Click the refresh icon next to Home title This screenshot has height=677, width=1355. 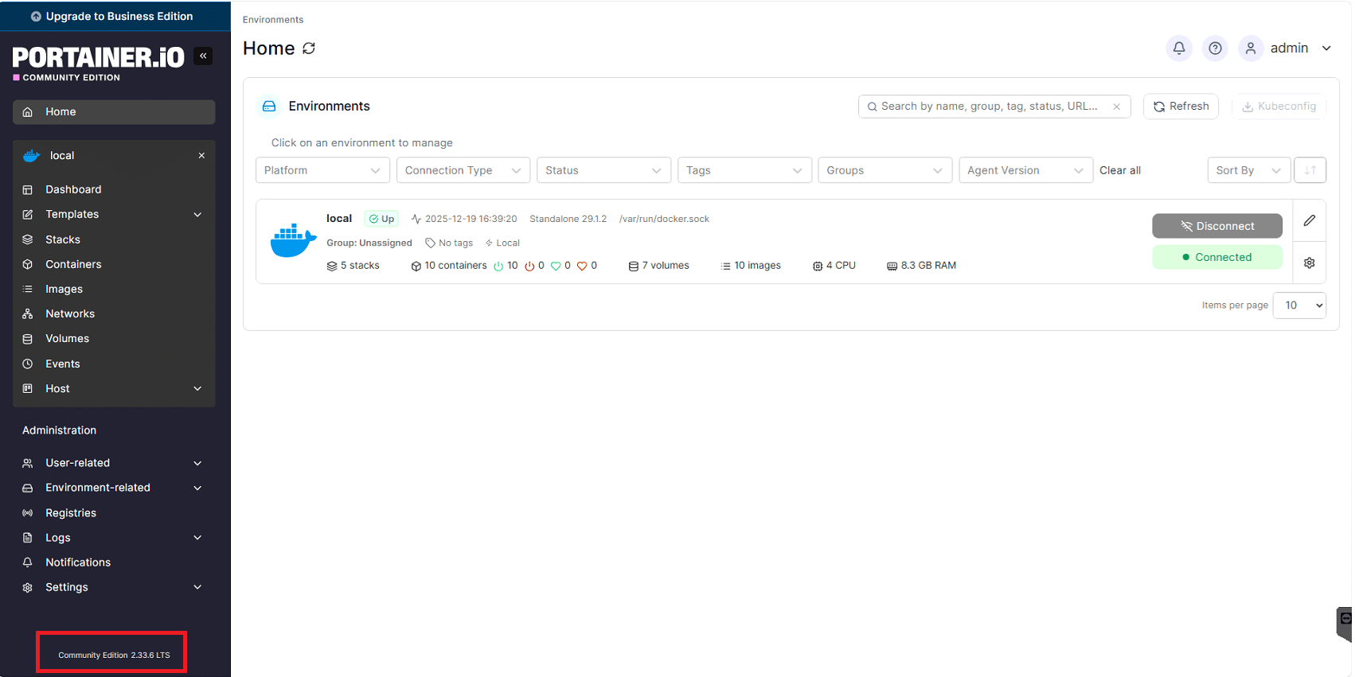309,49
